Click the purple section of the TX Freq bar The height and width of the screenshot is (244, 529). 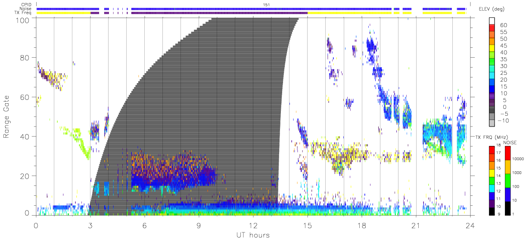tap(220, 13)
